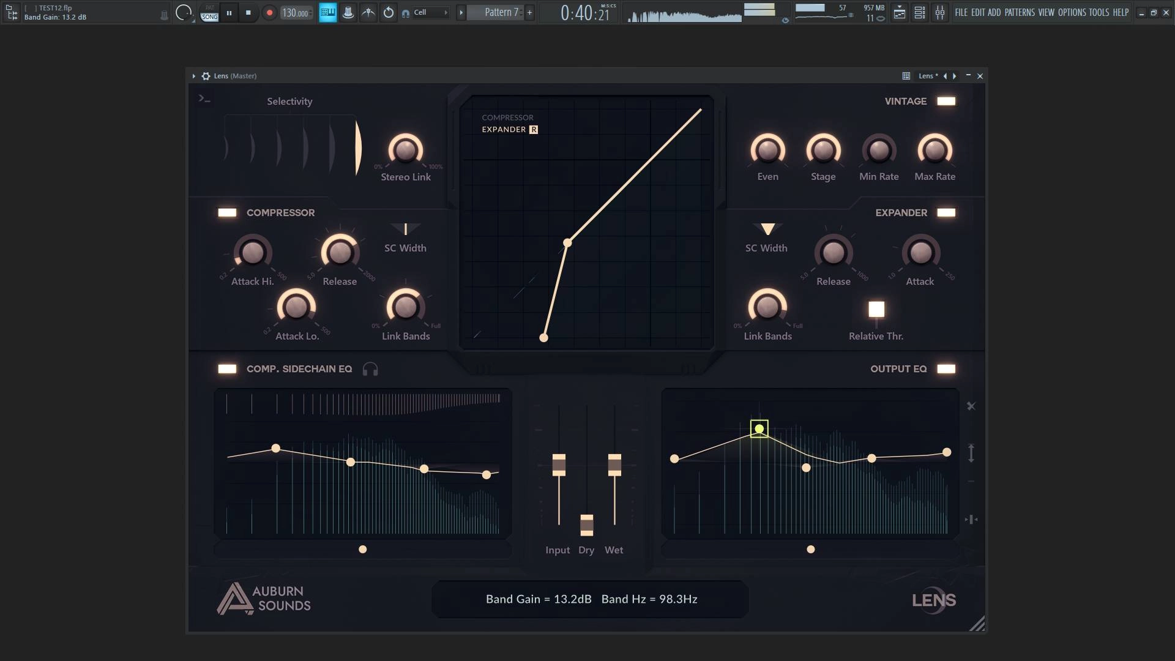Open the mixer icon in top toolbar
Image resolution: width=1175 pixels, height=661 pixels.
[940, 12]
